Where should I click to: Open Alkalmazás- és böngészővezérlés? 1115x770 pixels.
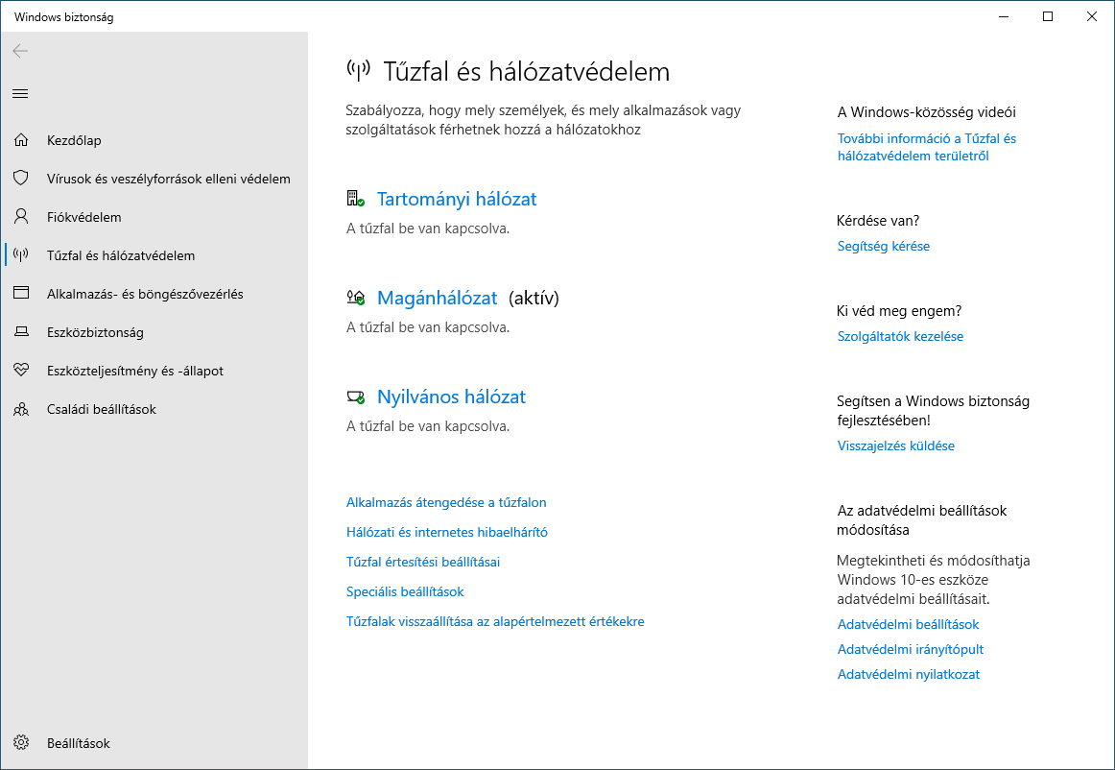pos(145,294)
